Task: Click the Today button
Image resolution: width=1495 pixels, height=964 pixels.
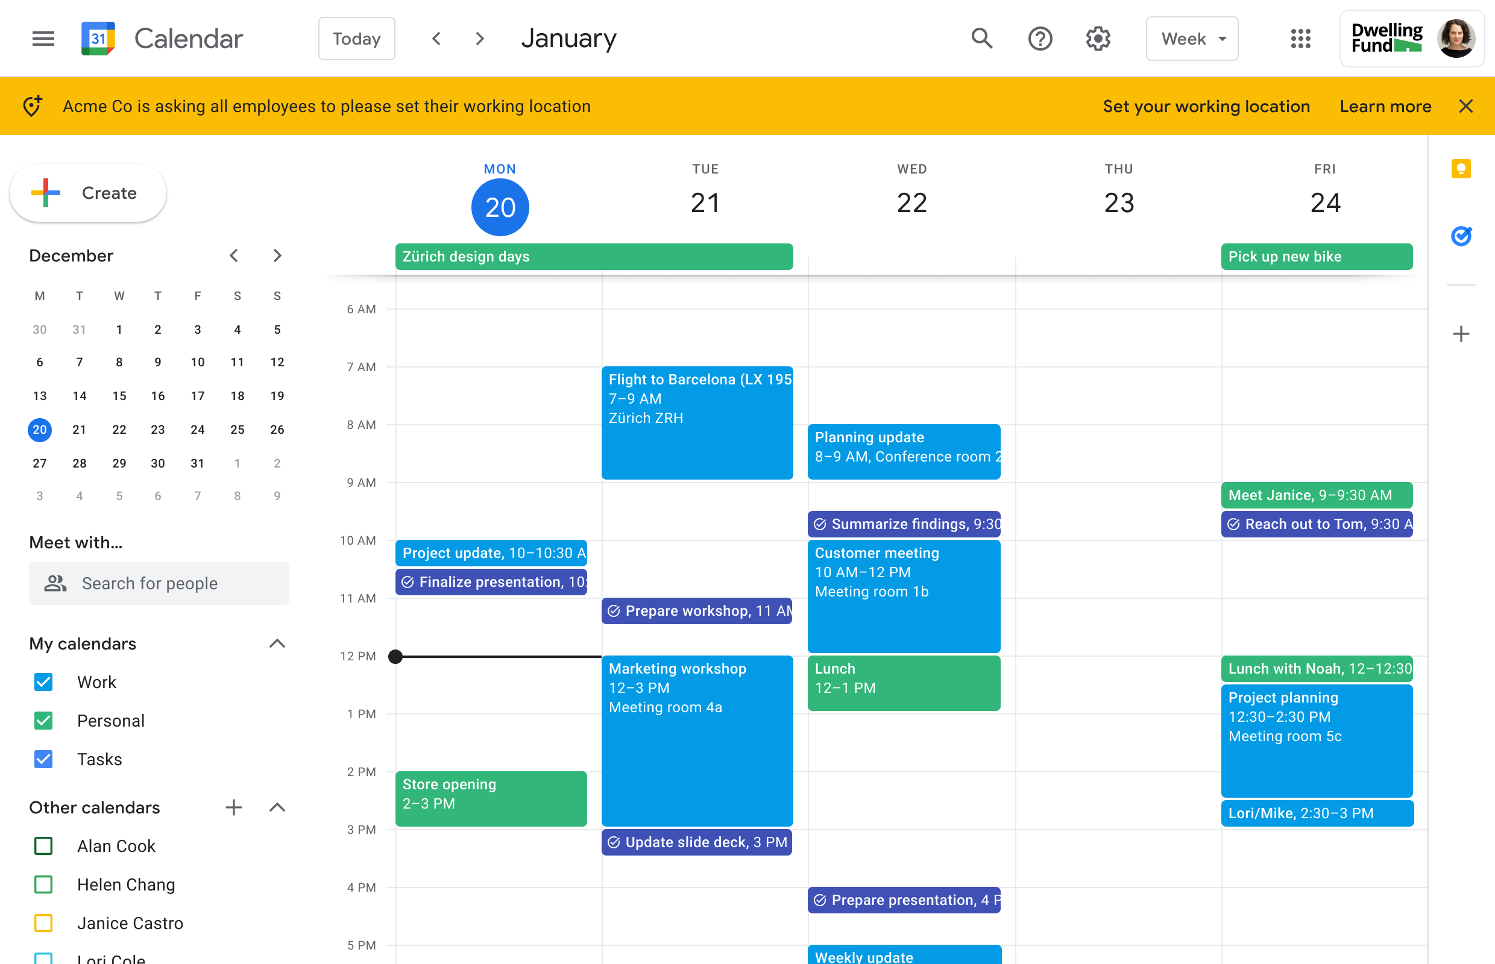Action: click(x=356, y=39)
